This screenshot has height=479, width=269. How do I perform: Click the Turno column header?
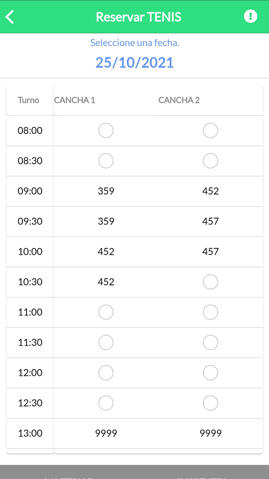point(28,100)
